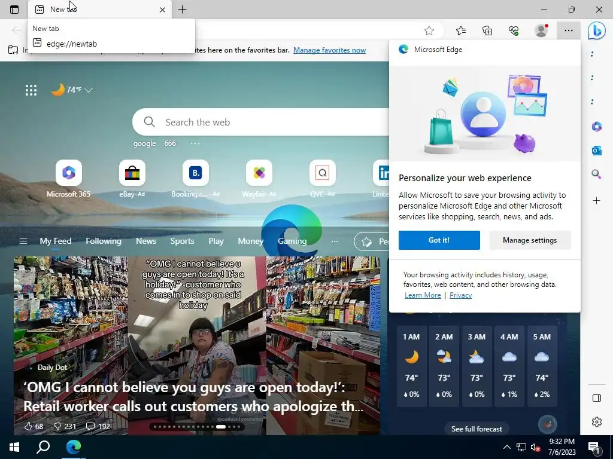Close the New tab tab
613x459 pixels.
tap(162, 10)
